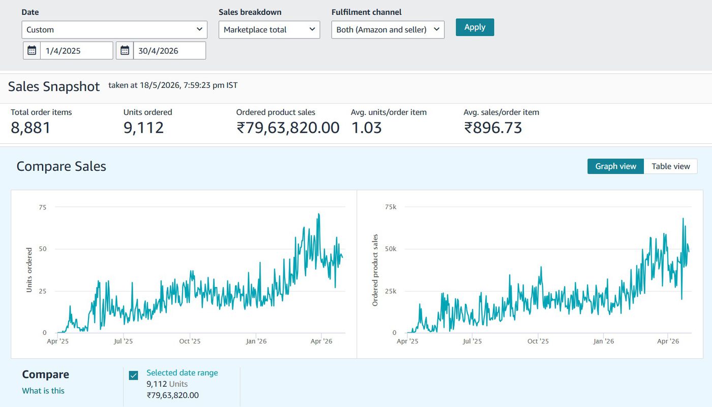
Task: Expand the Sales breakdown Marketplace total dropdown
Action: pyautogui.click(x=269, y=29)
